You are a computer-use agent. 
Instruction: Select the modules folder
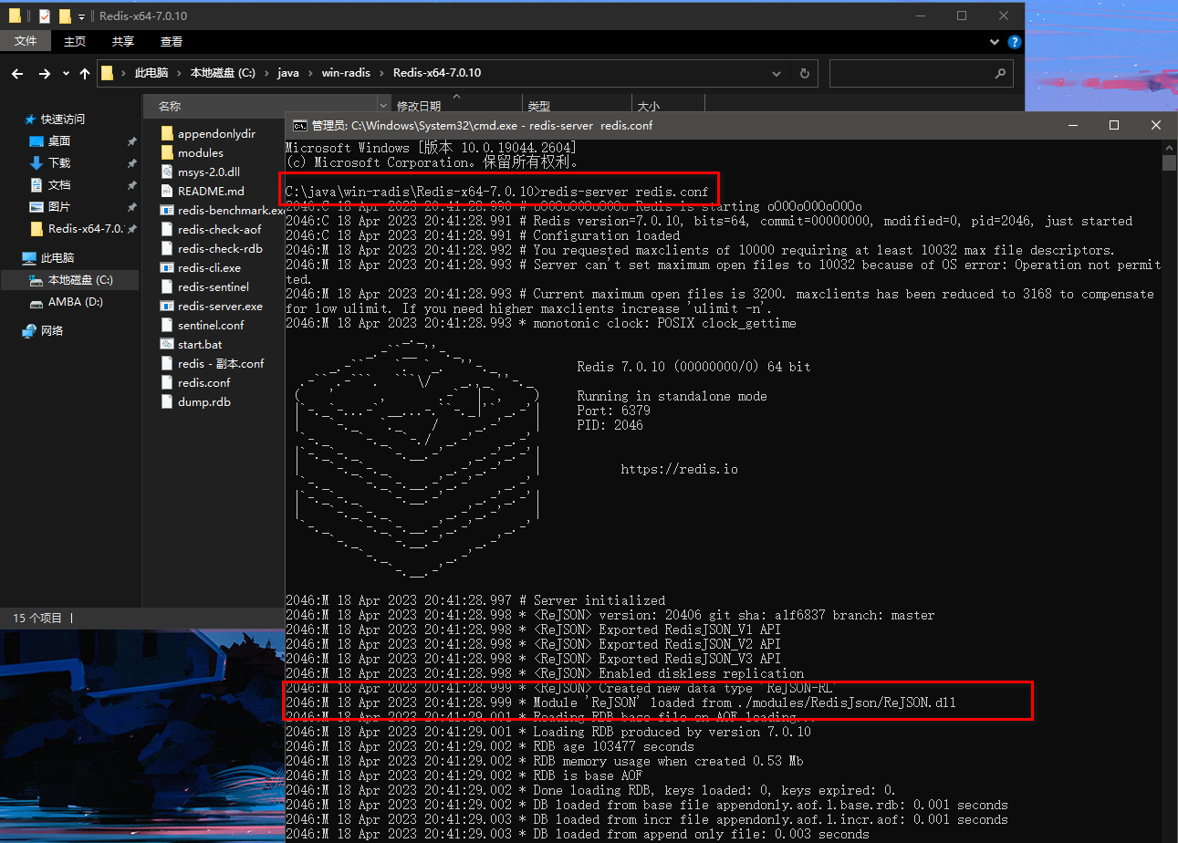tap(200, 152)
